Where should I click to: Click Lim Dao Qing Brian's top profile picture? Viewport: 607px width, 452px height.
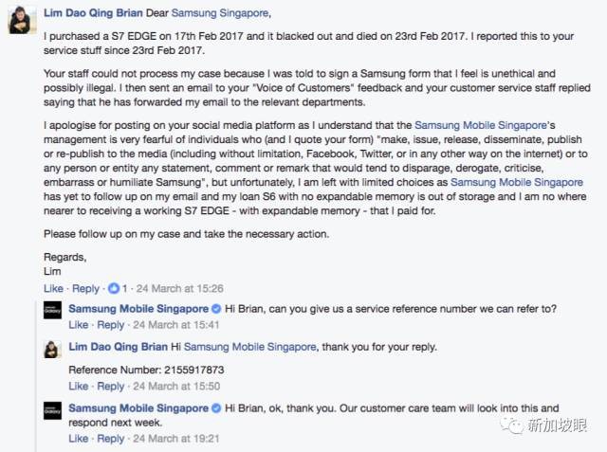pyautogui.click(x=22, y=21)
